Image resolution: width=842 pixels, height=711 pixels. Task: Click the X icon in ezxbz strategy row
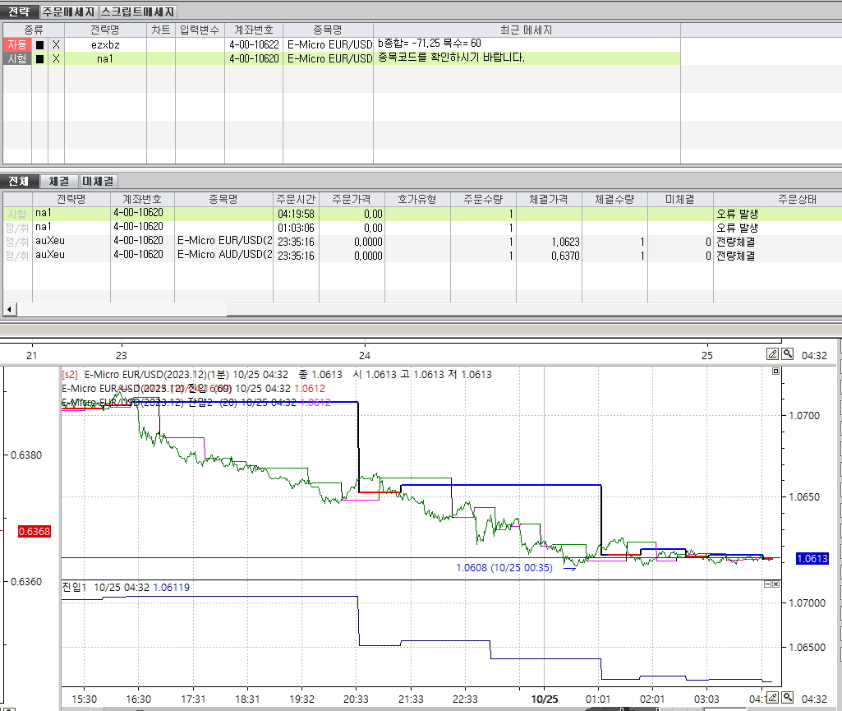[x=56, y=44]
